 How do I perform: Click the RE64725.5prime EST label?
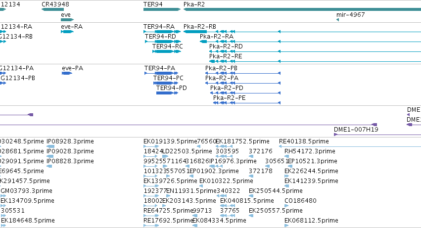[x=168, y=211]
